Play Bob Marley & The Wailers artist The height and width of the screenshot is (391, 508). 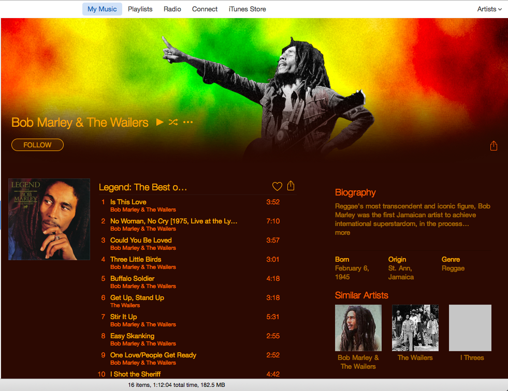click(x=159, y=122)
